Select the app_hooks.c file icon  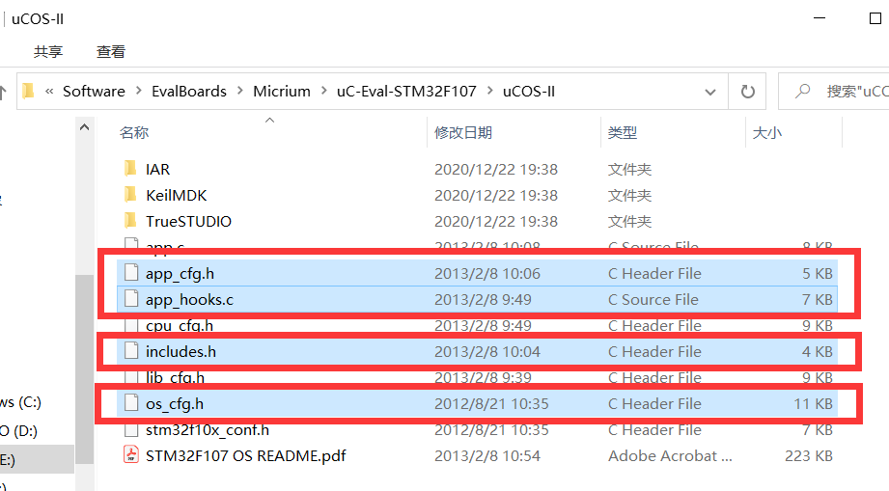[131, 298]
